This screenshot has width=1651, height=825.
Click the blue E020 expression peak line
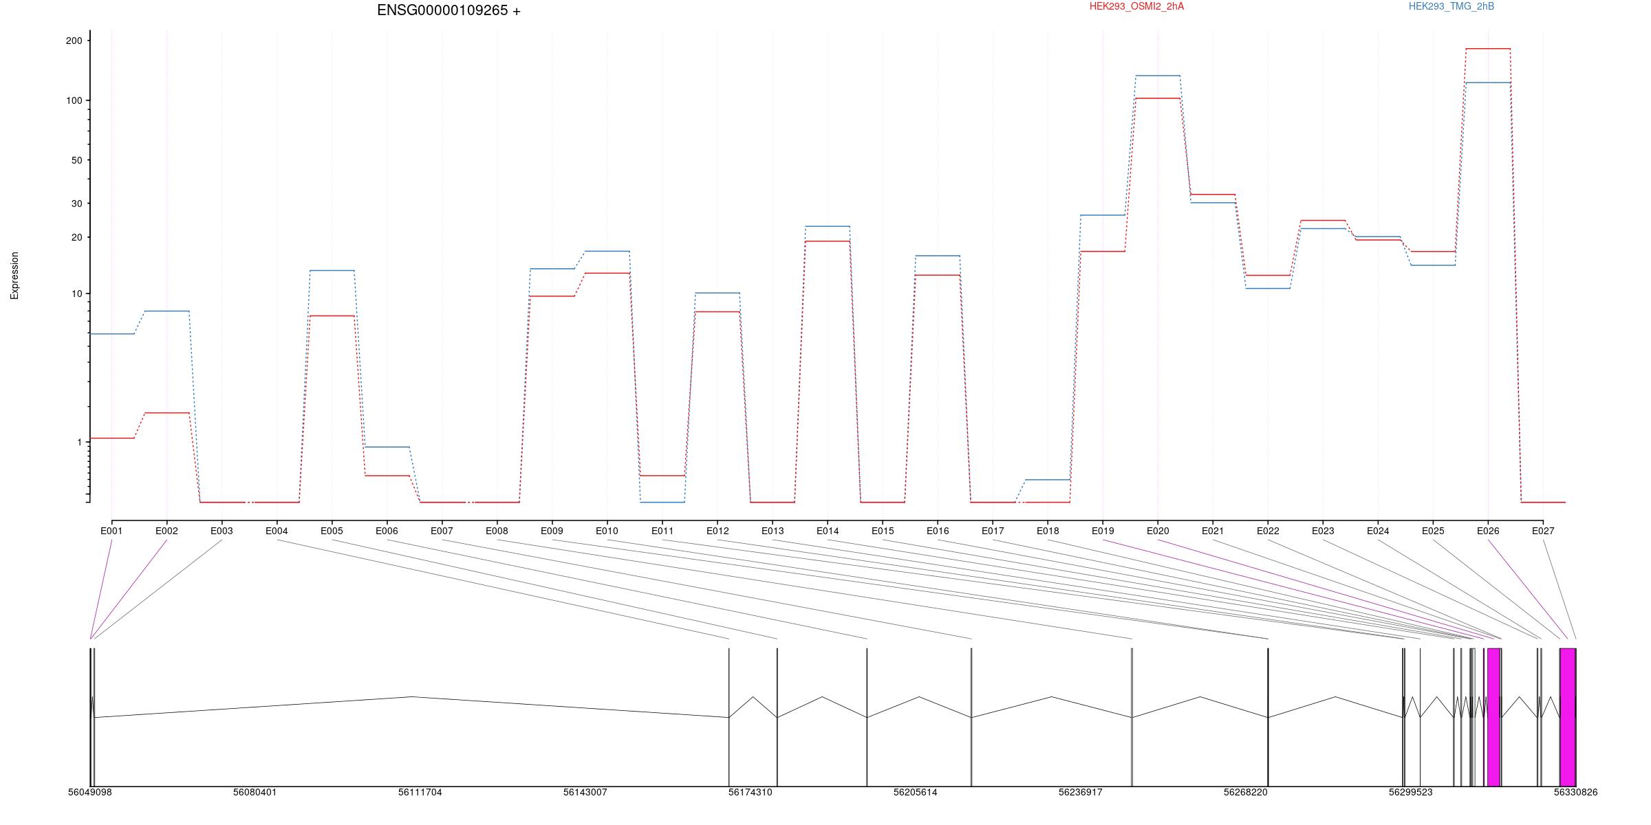(x=1158, y=76)
